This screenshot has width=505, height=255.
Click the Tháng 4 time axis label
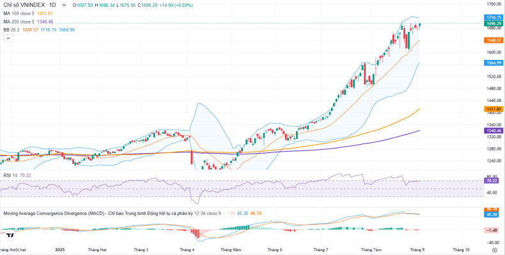[x=187, y=249]
